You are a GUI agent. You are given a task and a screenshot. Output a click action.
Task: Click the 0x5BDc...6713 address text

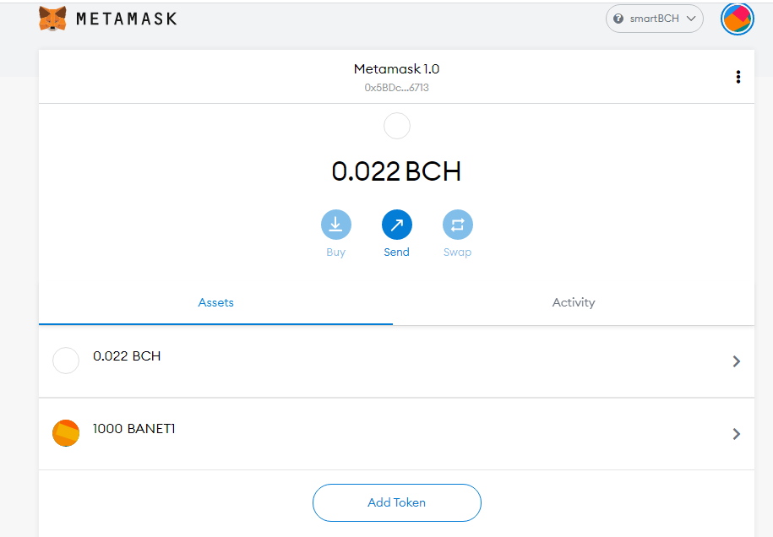pyautogui.click(x=396, y=88)
